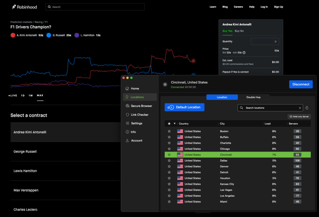
Task: Favorite the Dallas server star
Action: pyautogui.click(x=169, y=160)
